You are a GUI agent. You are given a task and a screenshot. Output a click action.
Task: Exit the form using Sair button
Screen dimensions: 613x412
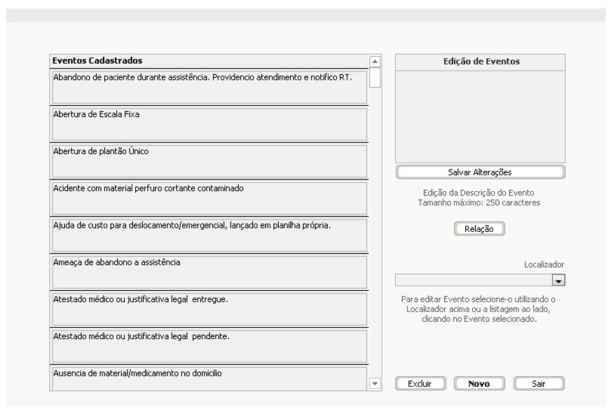pyautogui.click(x=538, y=384)
